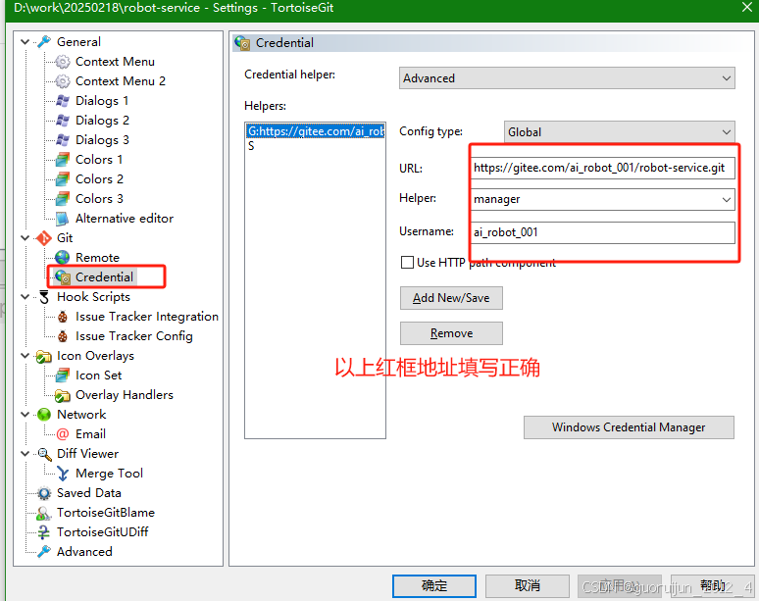Click the Credential tree icon
Image resolution: width=759 pixels, height=601 pixels.
click(x=63, y=276)
